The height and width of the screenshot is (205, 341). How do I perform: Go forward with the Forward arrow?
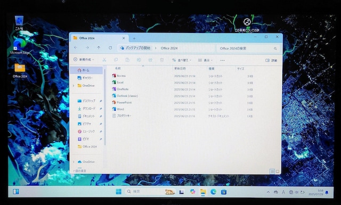tap(87, 47)
